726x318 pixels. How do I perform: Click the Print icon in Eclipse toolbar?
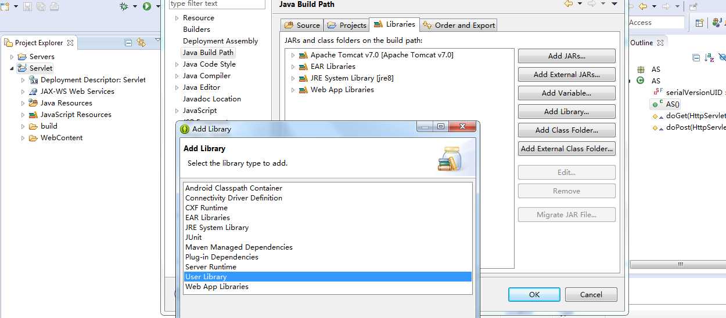(54, 6)
